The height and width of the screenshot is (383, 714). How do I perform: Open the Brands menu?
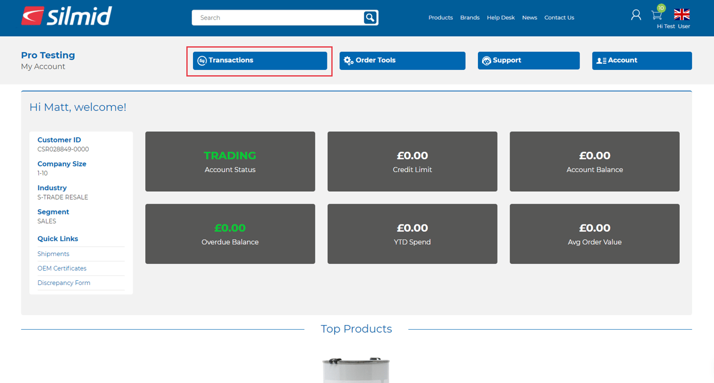pos(470,18)
